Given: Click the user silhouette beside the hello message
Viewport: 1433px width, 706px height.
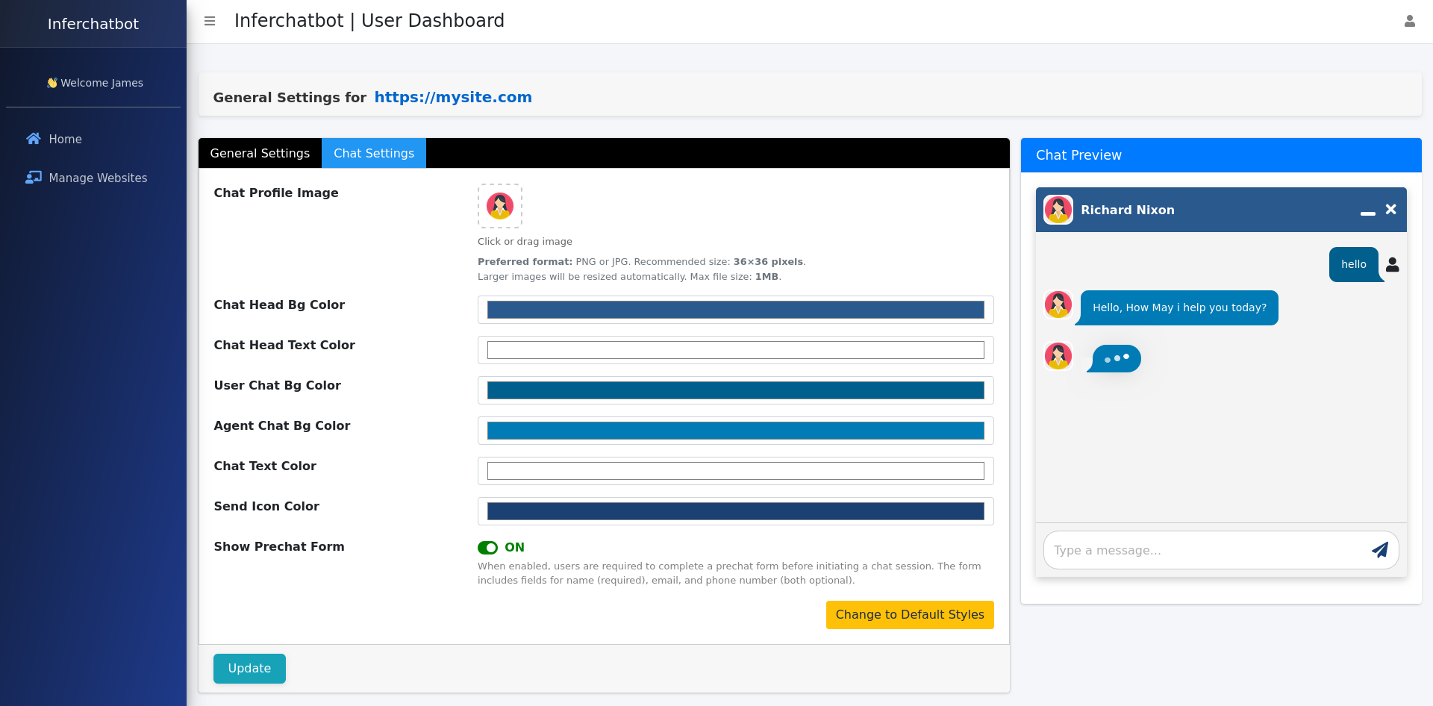Looking at the screenshot, I should pyautogui.click(x=1393, y=265).
